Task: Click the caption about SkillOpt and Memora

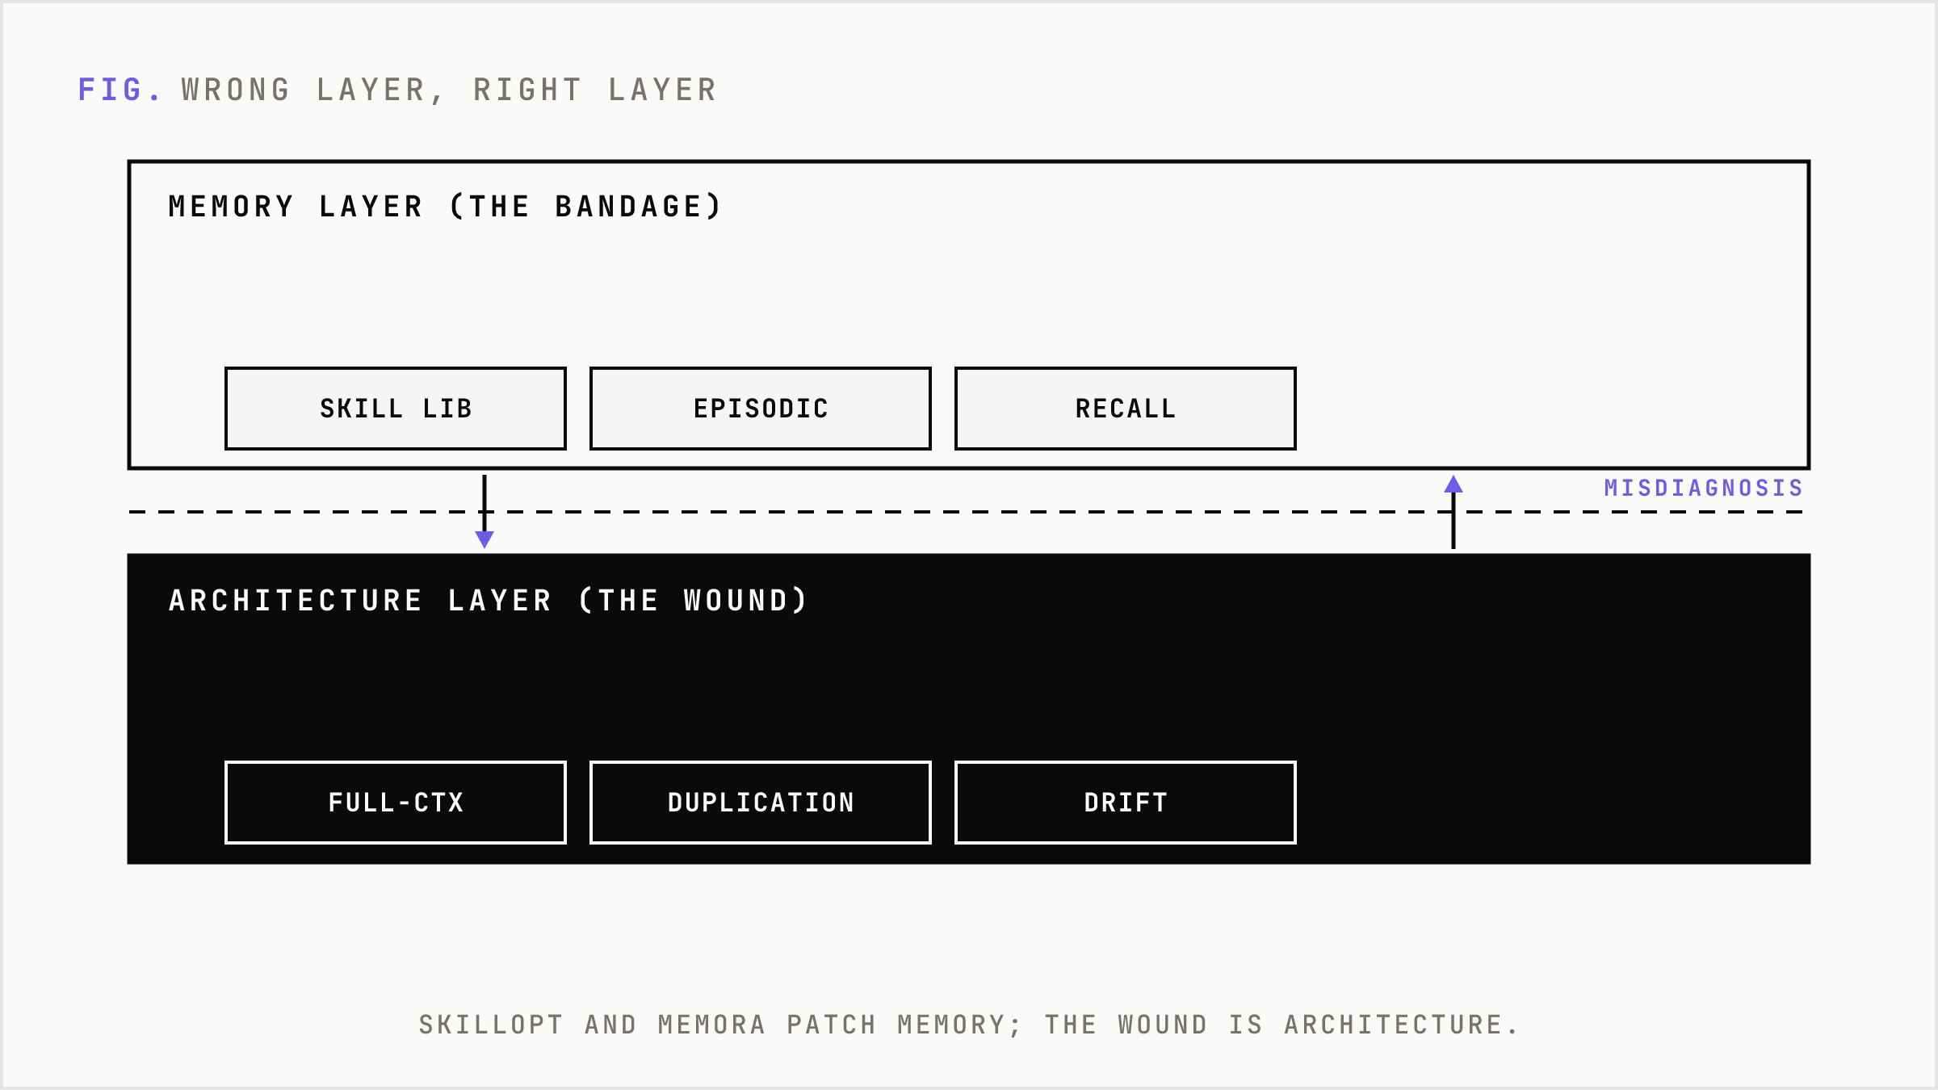Action: point(969,1025)
